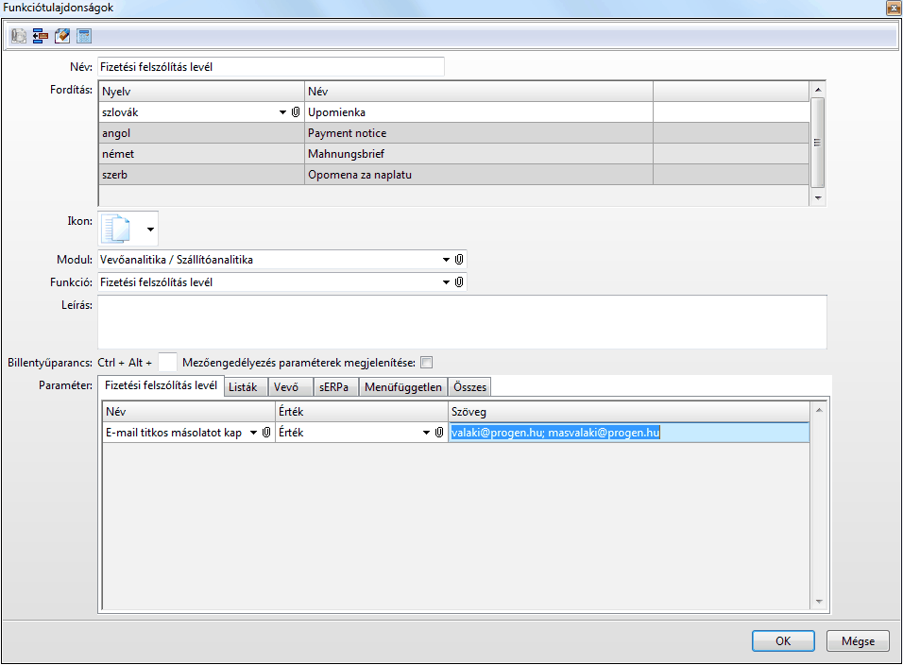Click the Mahnungsbrief translation cell
The width and height of the screenshot is (903, 665).
(x=479, y=154)
